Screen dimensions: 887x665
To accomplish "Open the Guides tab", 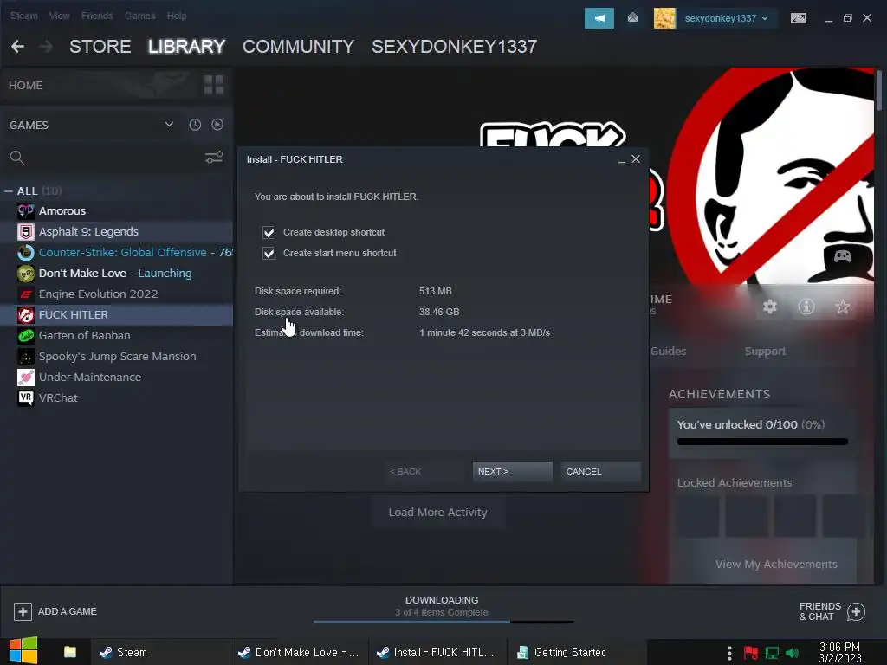I will tap(668, 352).
